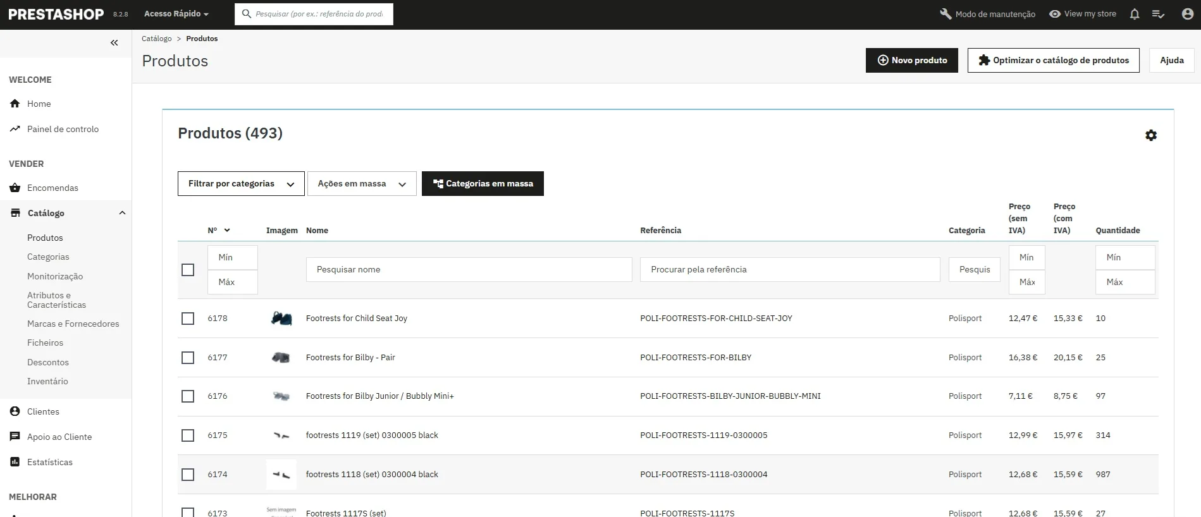The image size is (1201, 517).
Task: Open Categorias submenu item
Action: [x=48, y=257]
